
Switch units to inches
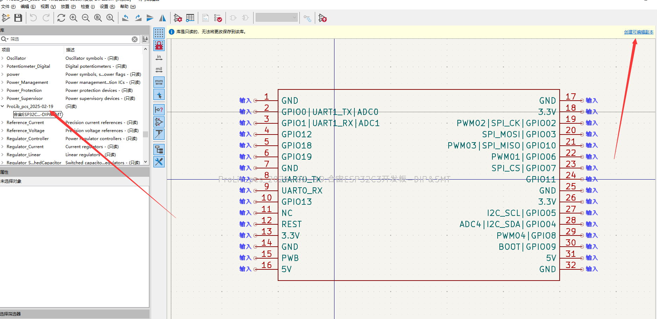tap(159, 57)
